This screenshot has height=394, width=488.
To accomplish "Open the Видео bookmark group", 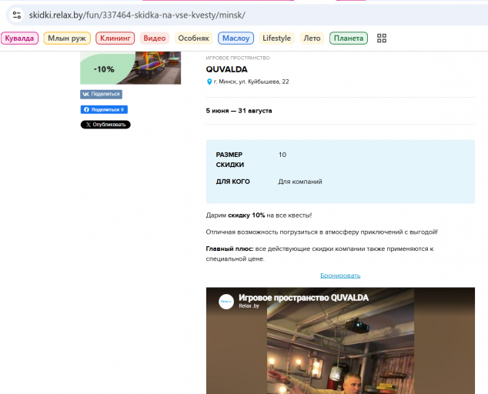I will [x=155, y=38].
